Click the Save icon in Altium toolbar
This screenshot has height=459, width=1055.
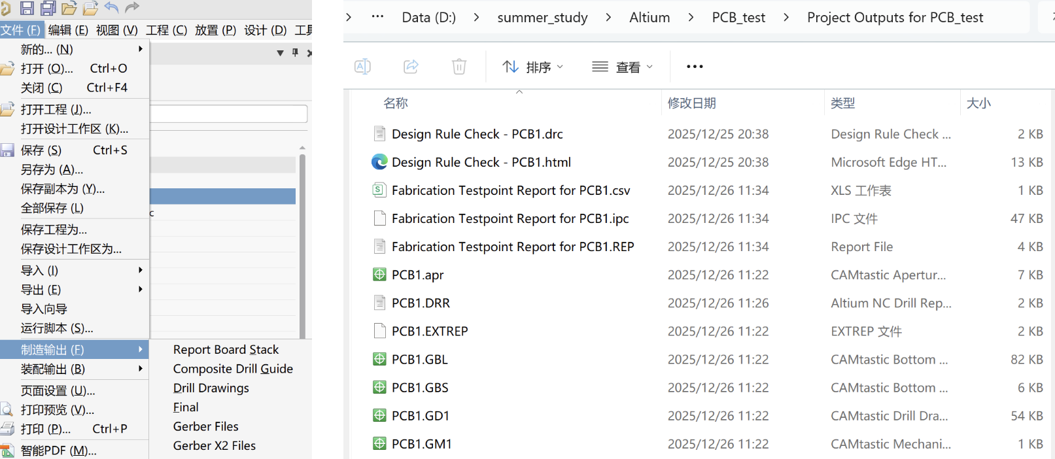pyautogui.click(x=27, y=8)
